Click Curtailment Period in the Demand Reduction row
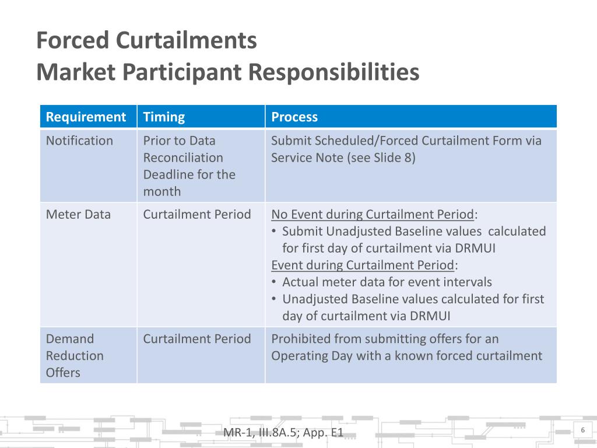 [x=197, y=339]
